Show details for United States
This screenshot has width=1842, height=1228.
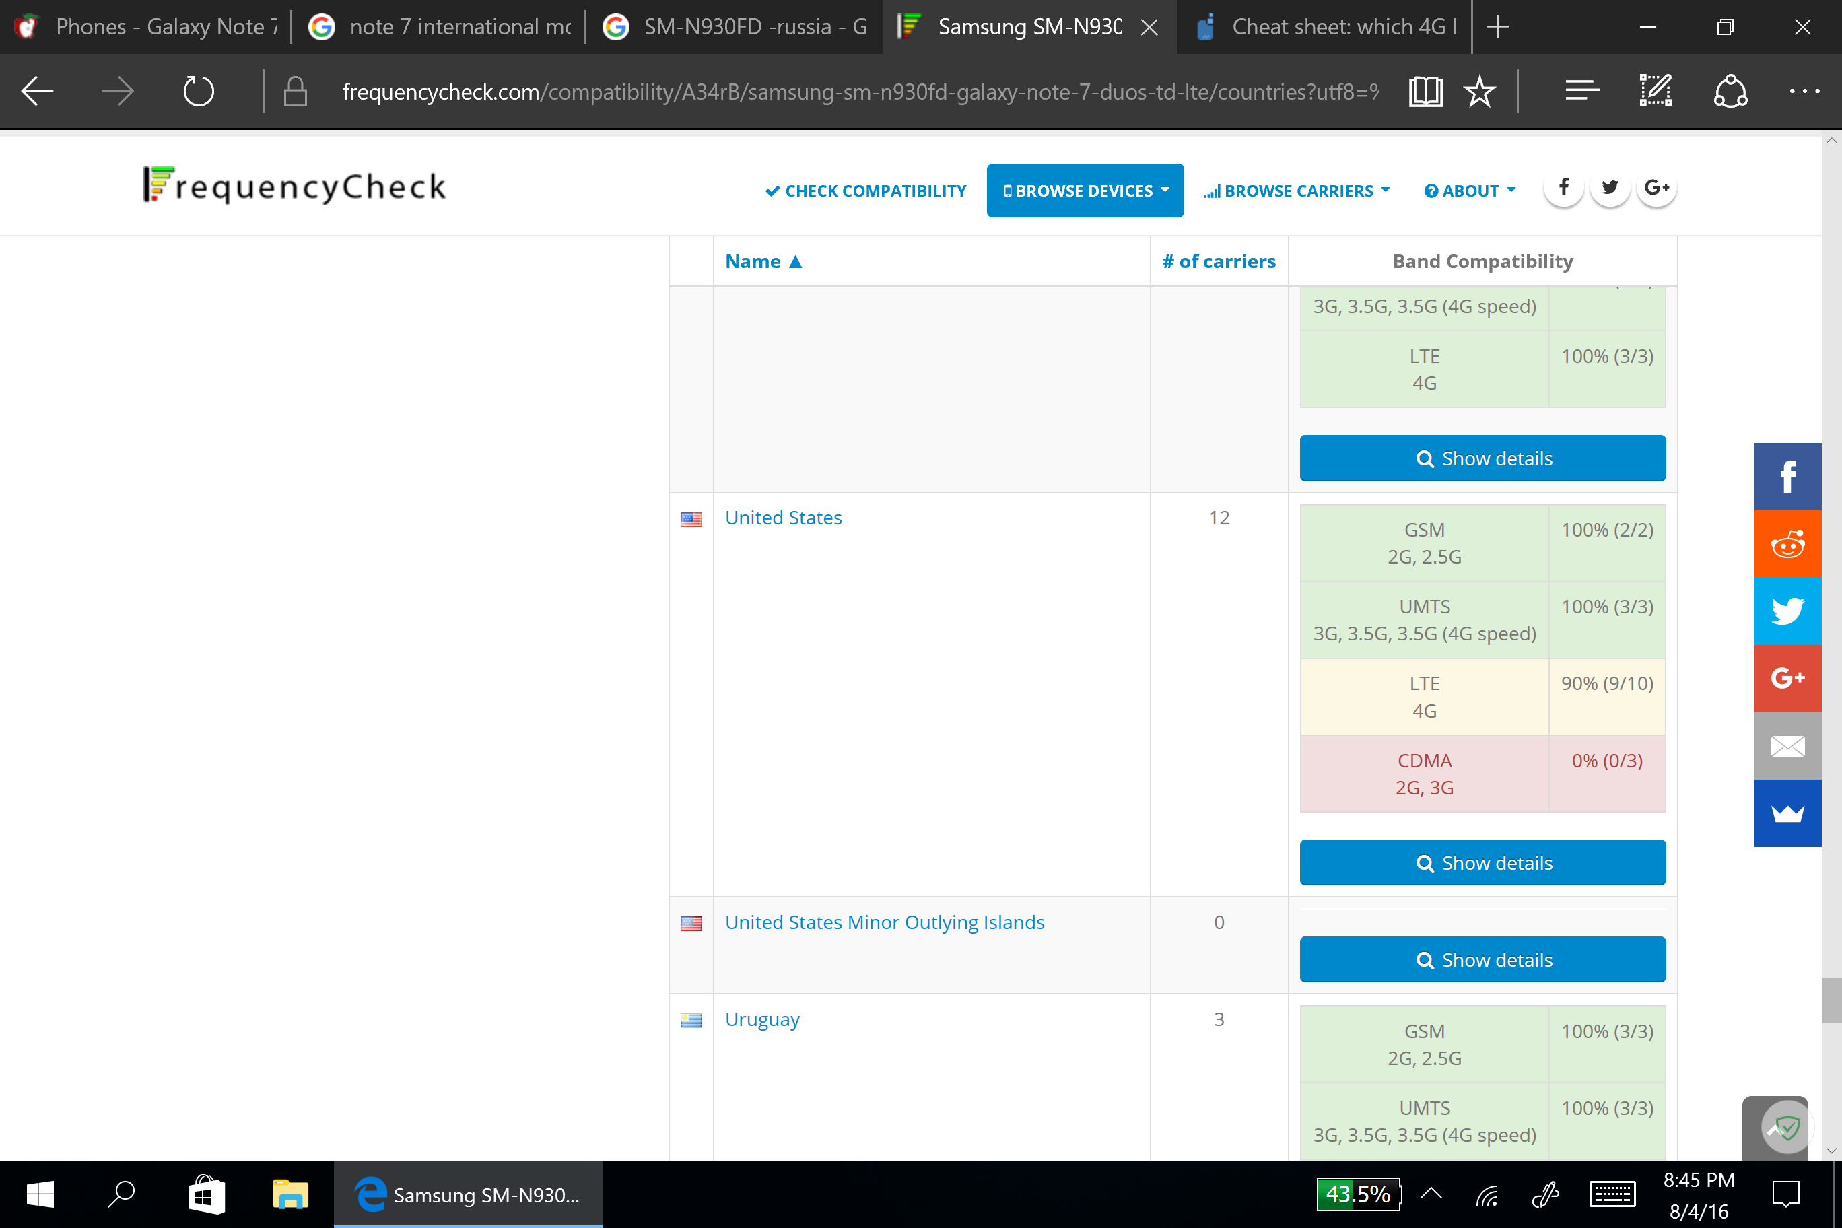pos(1482,862)
